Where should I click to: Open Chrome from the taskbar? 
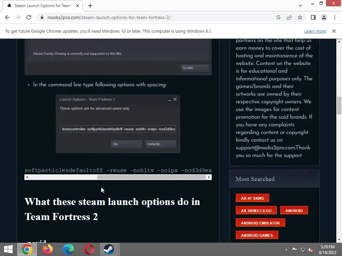(x=27, y=249)
